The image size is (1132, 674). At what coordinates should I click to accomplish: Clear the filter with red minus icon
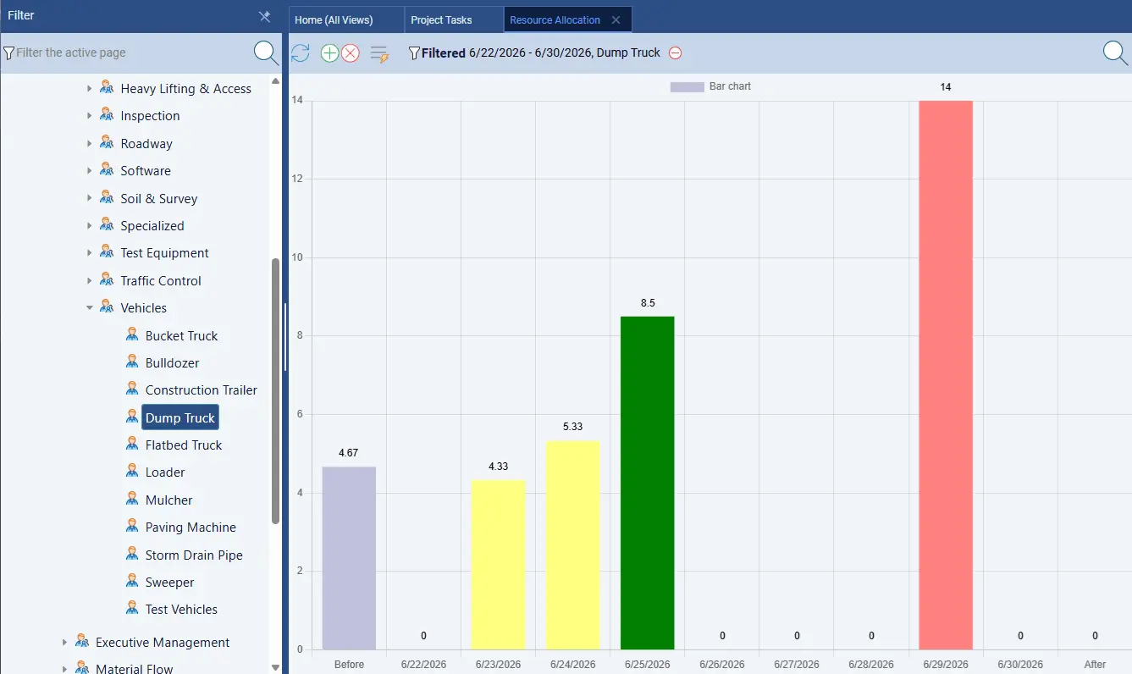point(675,53)
